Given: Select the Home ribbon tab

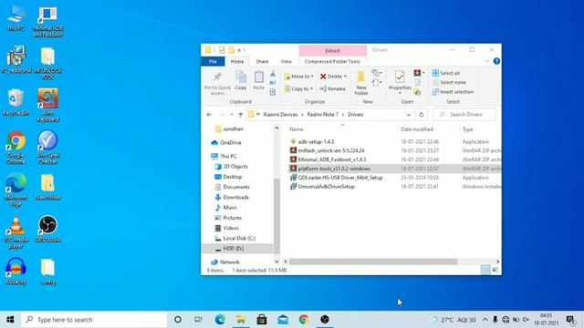Looking at the screenshot, I should [237, 61].
